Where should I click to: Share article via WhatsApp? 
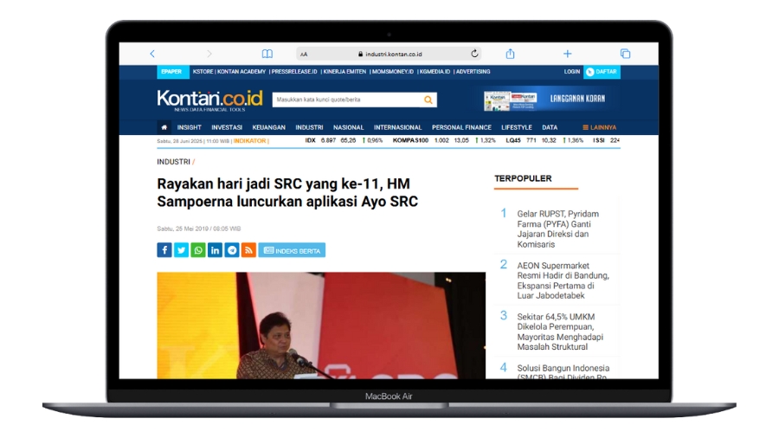tap(198, 250)
